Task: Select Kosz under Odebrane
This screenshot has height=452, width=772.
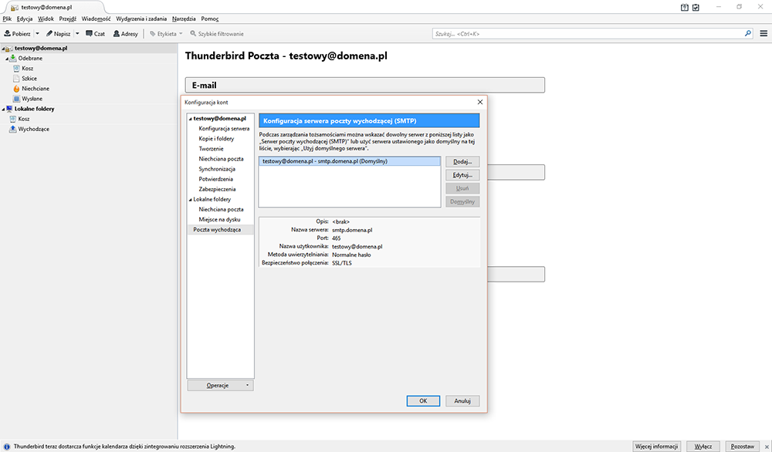Action: click(x=27, y=69)
